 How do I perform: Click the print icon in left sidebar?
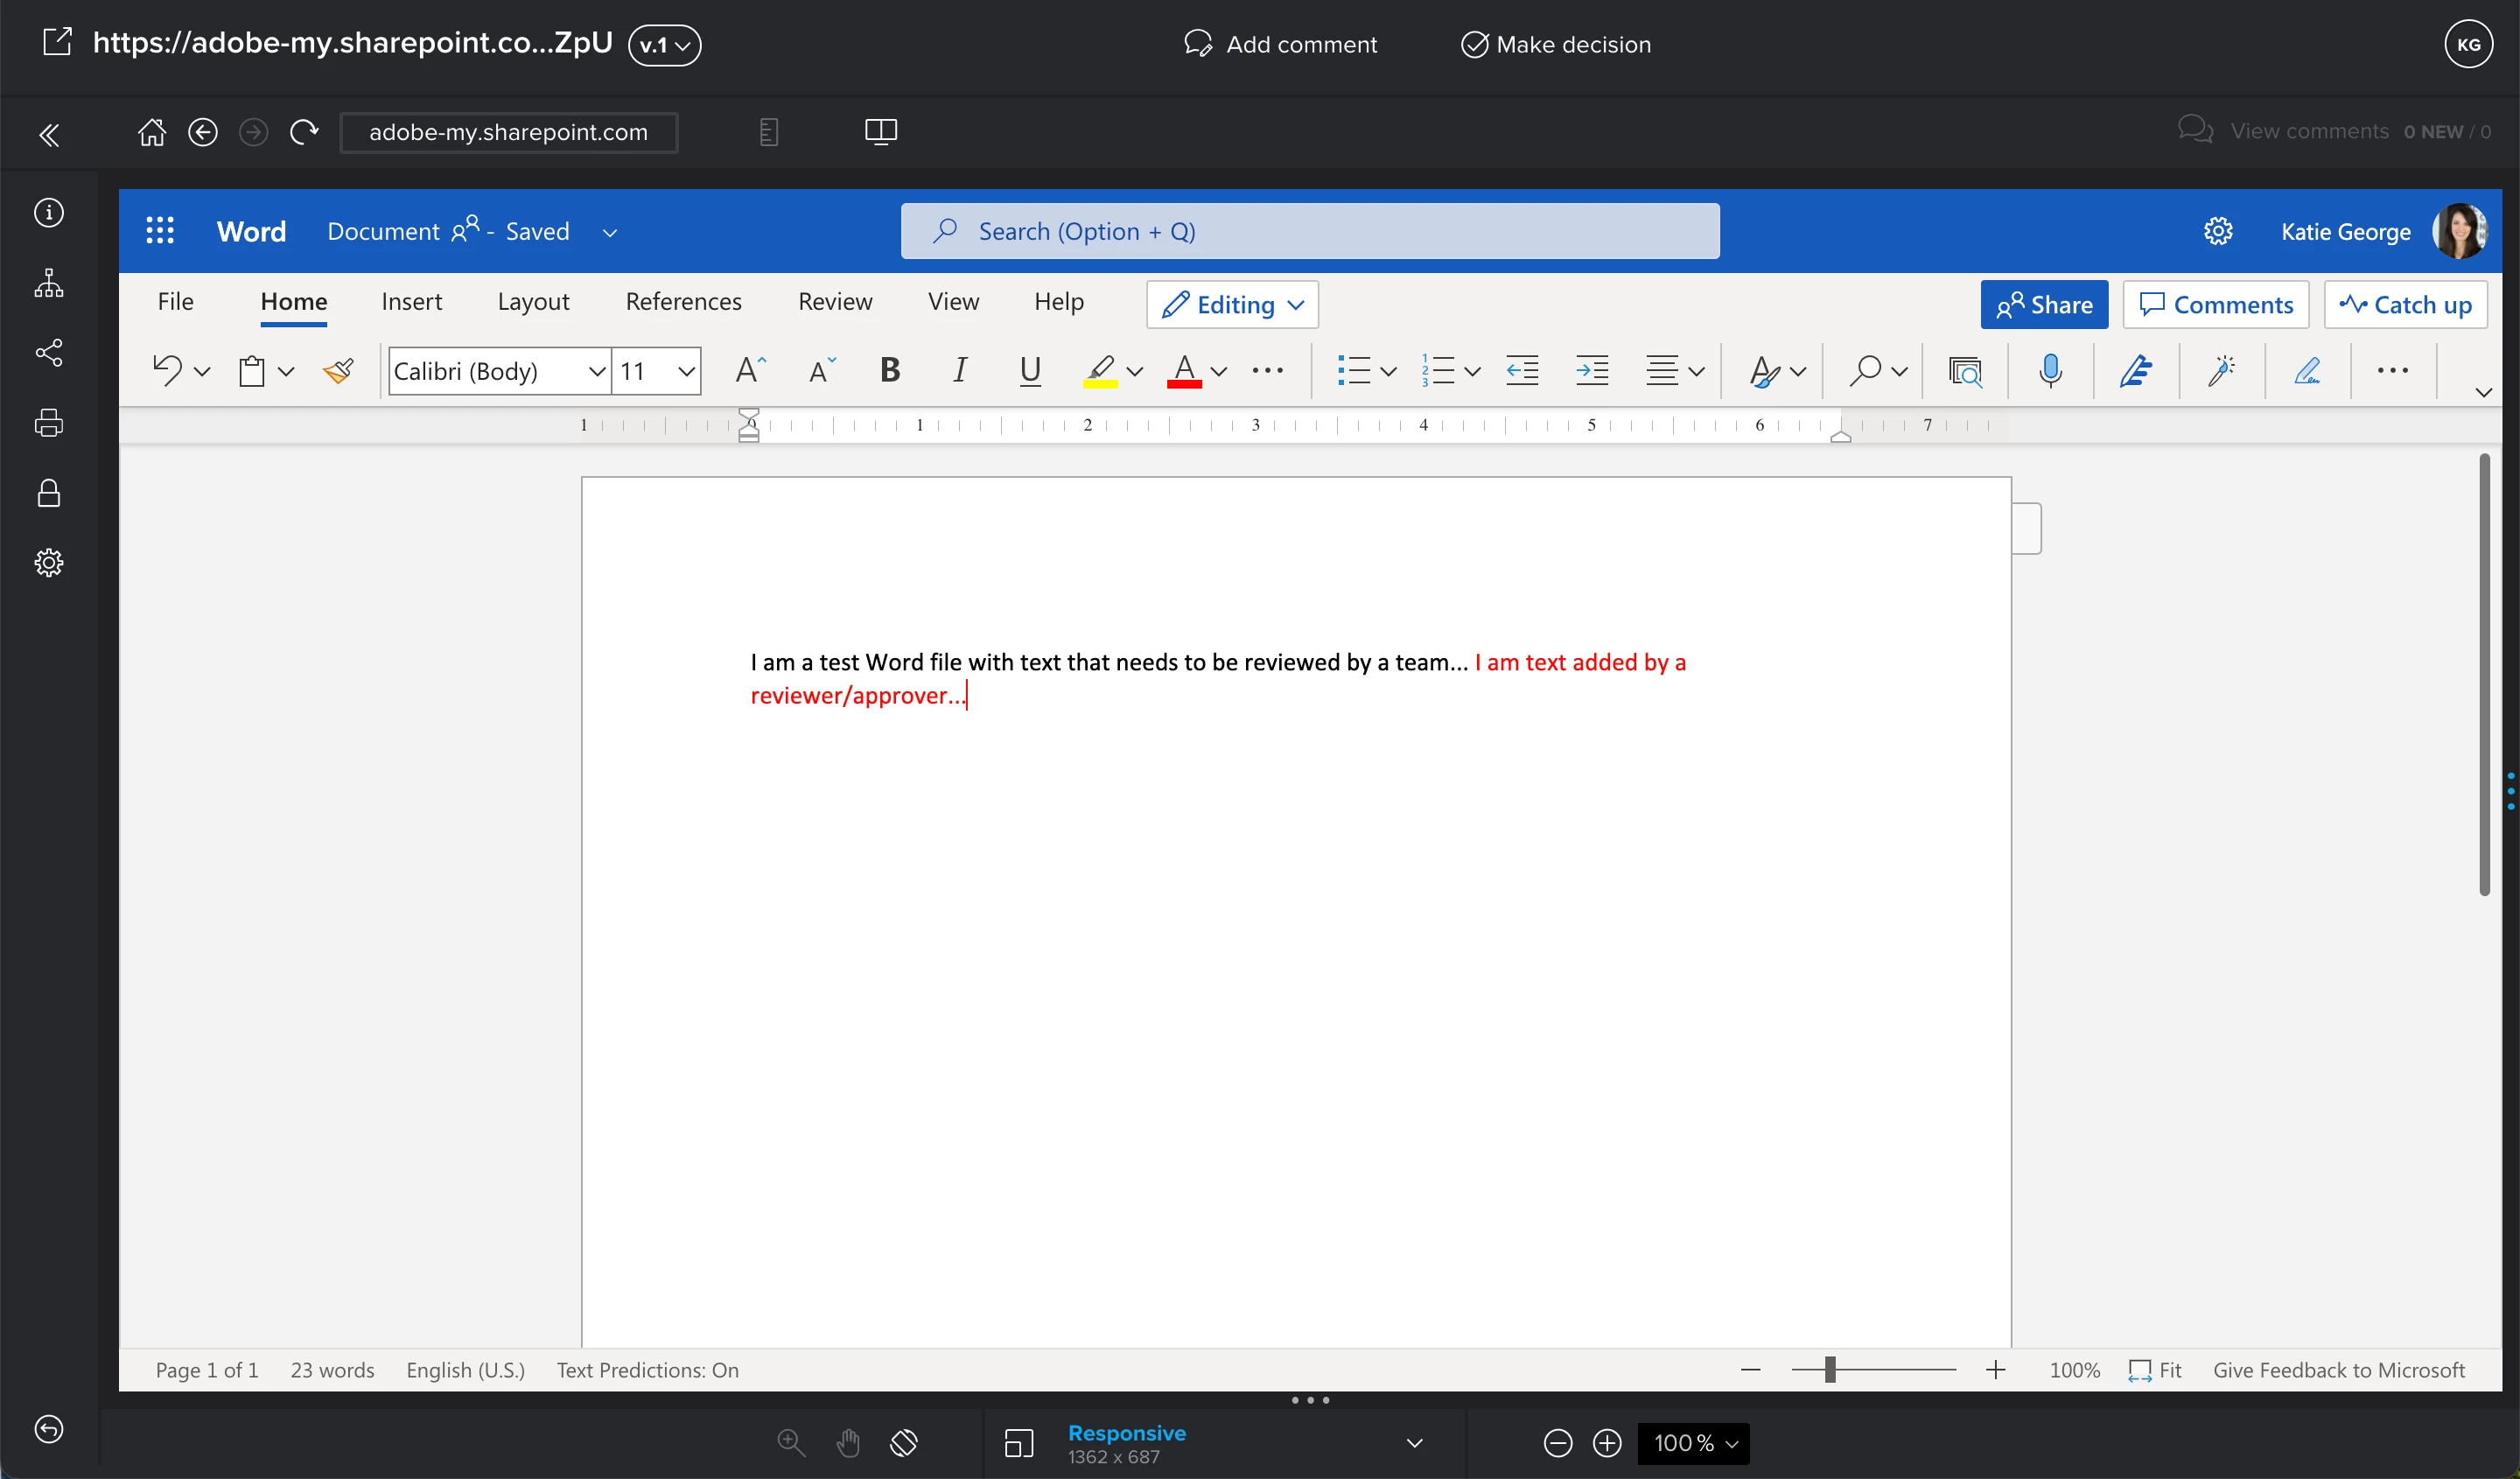click(49, 423)
